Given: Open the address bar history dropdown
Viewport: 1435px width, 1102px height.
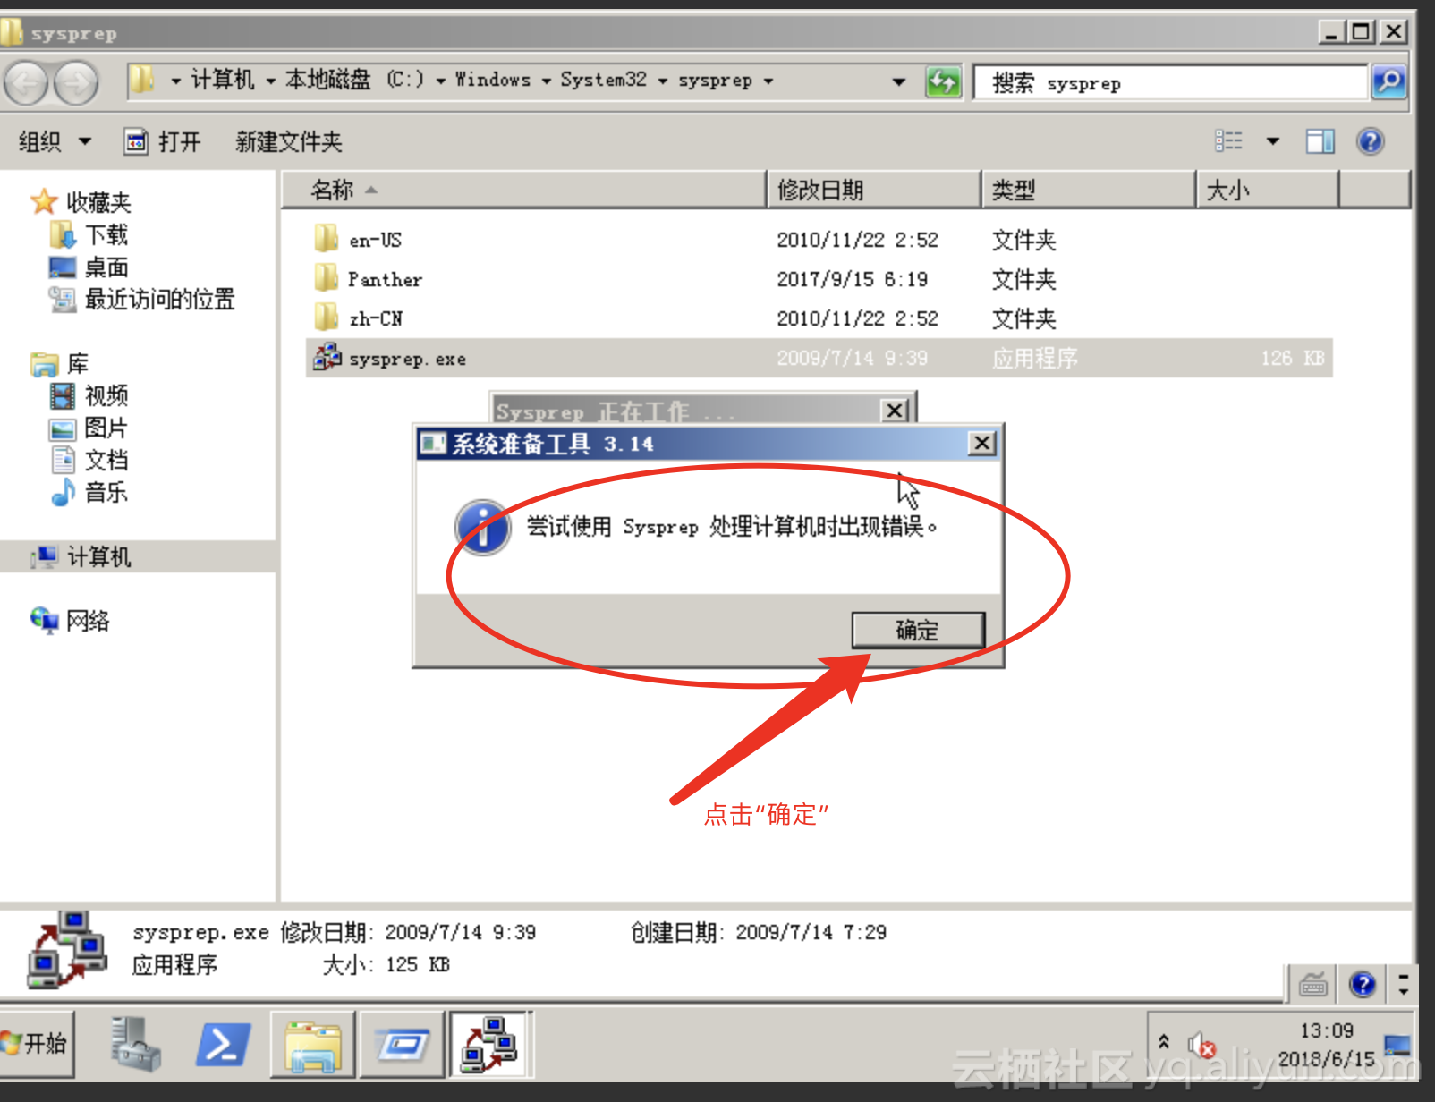Looking at the screenshot, I should click(898, 82).
